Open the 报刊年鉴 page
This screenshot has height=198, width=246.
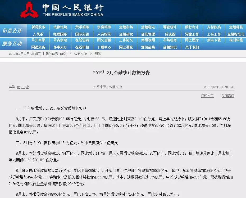click(x=236, y=40)
